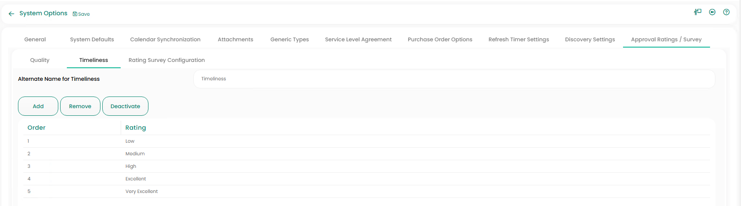Open the Discovery Settings tab
Screen dimensions: 741x206
590,39
